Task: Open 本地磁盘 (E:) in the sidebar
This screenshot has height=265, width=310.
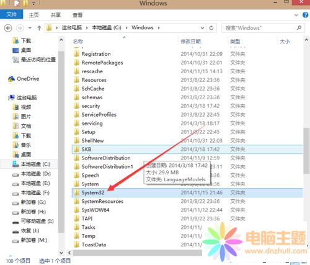Action: coord(31,183)
